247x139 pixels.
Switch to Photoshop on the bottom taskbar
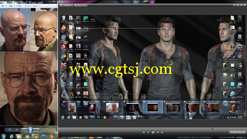coord(44,137)
